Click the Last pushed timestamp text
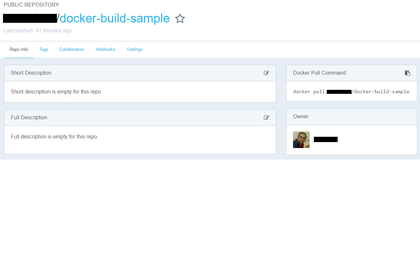Viewport: 420px width, 262px height. 38,31
